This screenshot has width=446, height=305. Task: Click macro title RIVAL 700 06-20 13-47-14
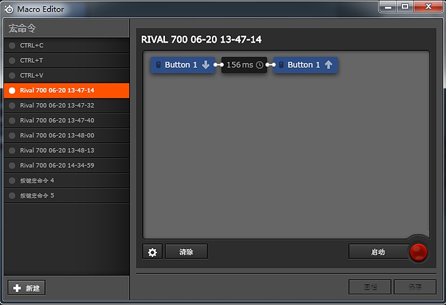click(201, 40)
